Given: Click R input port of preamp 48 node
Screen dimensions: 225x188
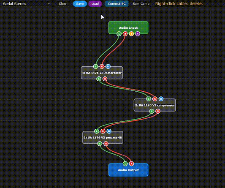Looking at the screenshot, I should pyautogui.click(x=103, y=131).
